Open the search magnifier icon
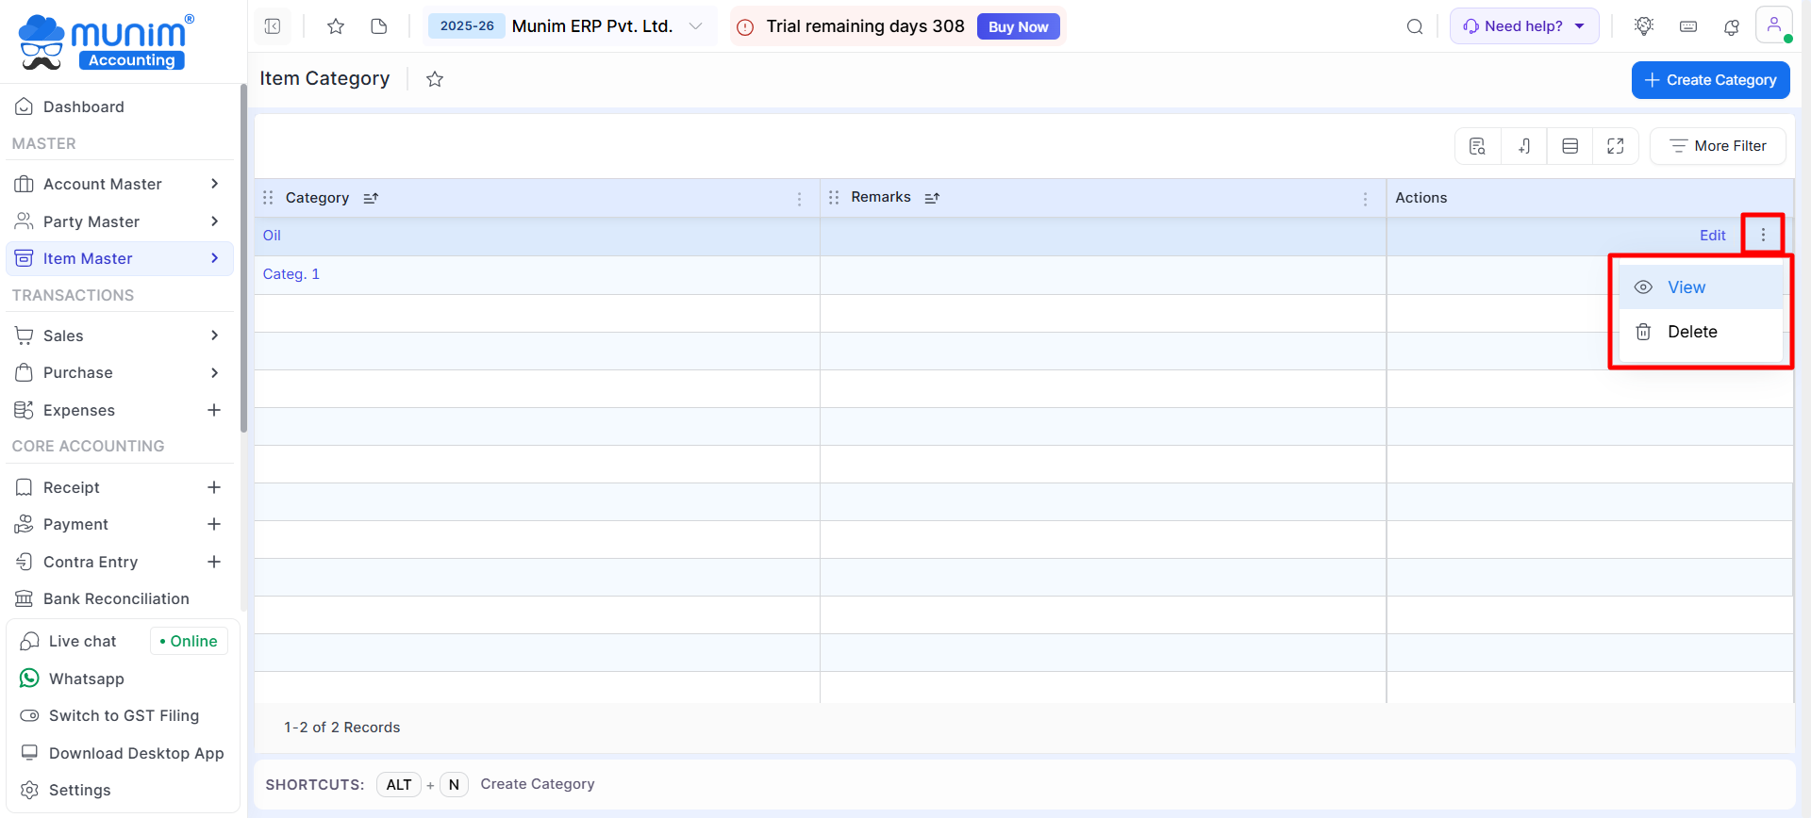Viewport: 1811px width, 818px height. [x=1414, y=26]
